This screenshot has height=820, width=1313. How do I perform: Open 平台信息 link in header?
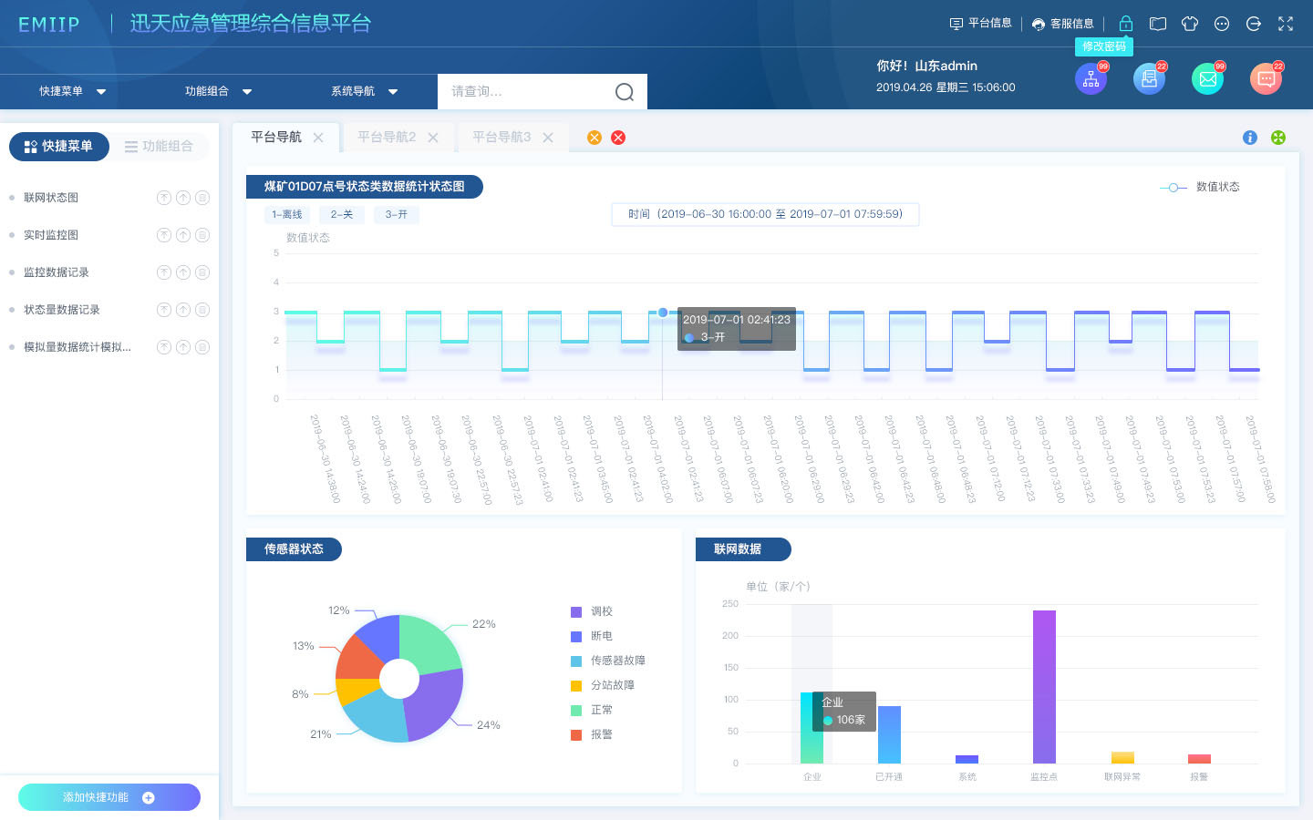[981, 24]
